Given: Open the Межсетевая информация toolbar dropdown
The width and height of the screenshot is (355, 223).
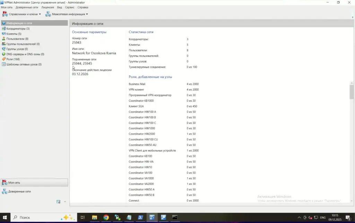Looking at the screenshot, I should tap(67, 14).
